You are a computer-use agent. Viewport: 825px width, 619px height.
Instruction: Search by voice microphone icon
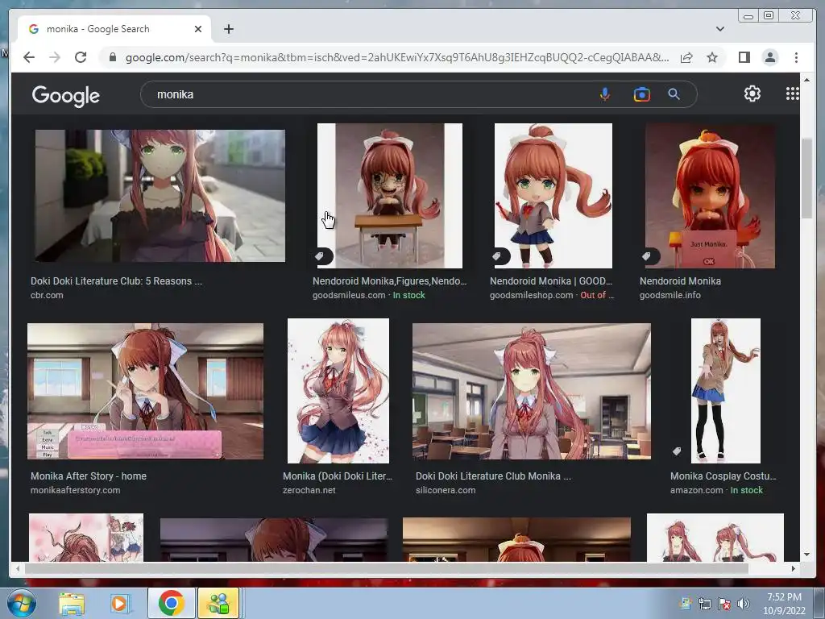pyautogui.click(x=605, y=94)
